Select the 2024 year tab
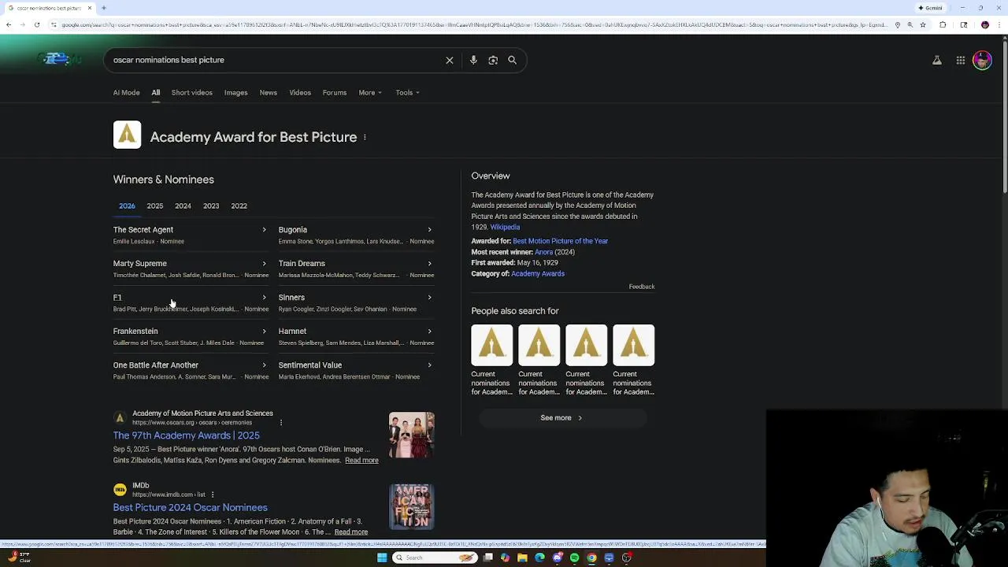The width and height of the screenshot is (1008, 567). pos(183,206)
